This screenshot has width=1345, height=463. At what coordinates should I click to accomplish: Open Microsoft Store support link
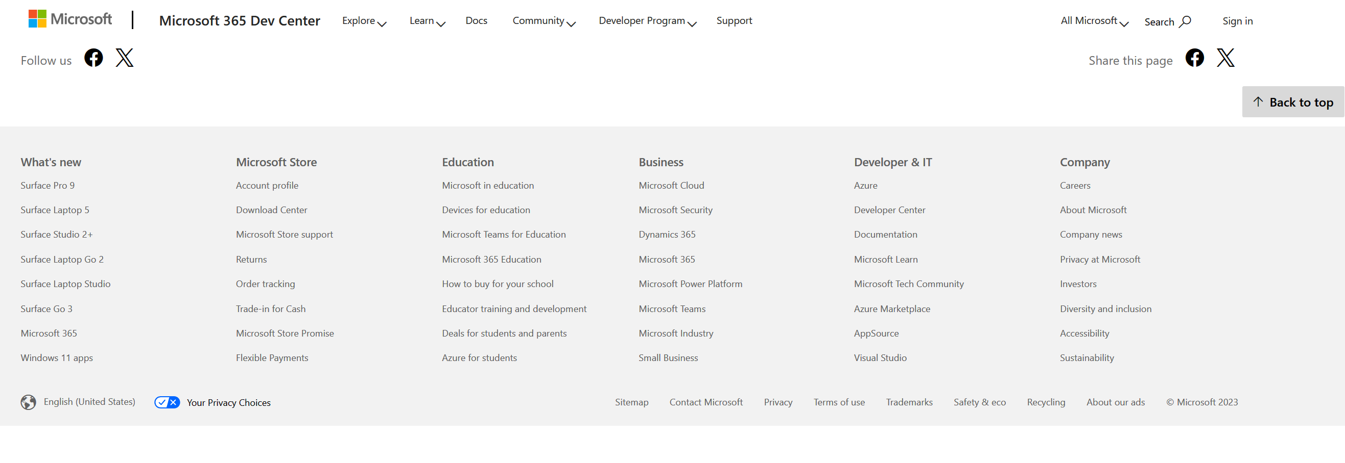(284, 234)
